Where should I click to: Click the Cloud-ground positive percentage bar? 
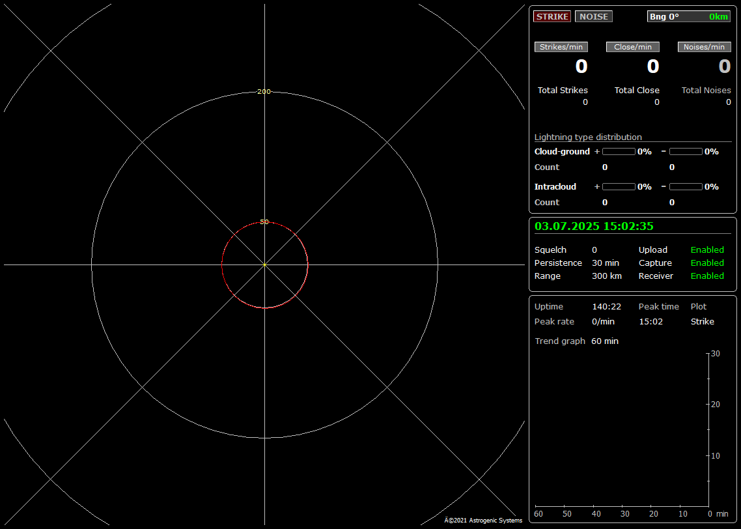coord(619,151)
